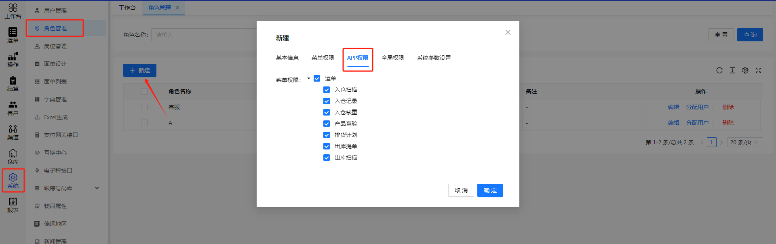This screenshot has width=776, height=244.
Task: Expand the 跟踪号码库 sidebar submenu
Action: point(97,188)
